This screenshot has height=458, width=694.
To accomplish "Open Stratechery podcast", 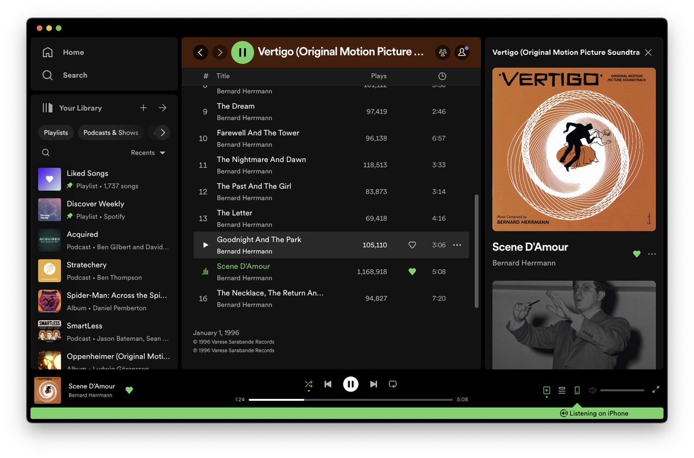I will pos(104,271).
